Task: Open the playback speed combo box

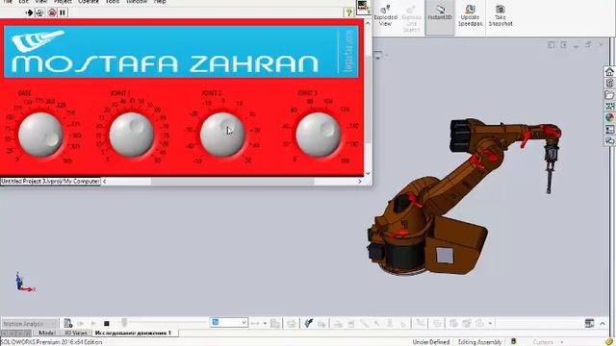Action: click(229, 323)
